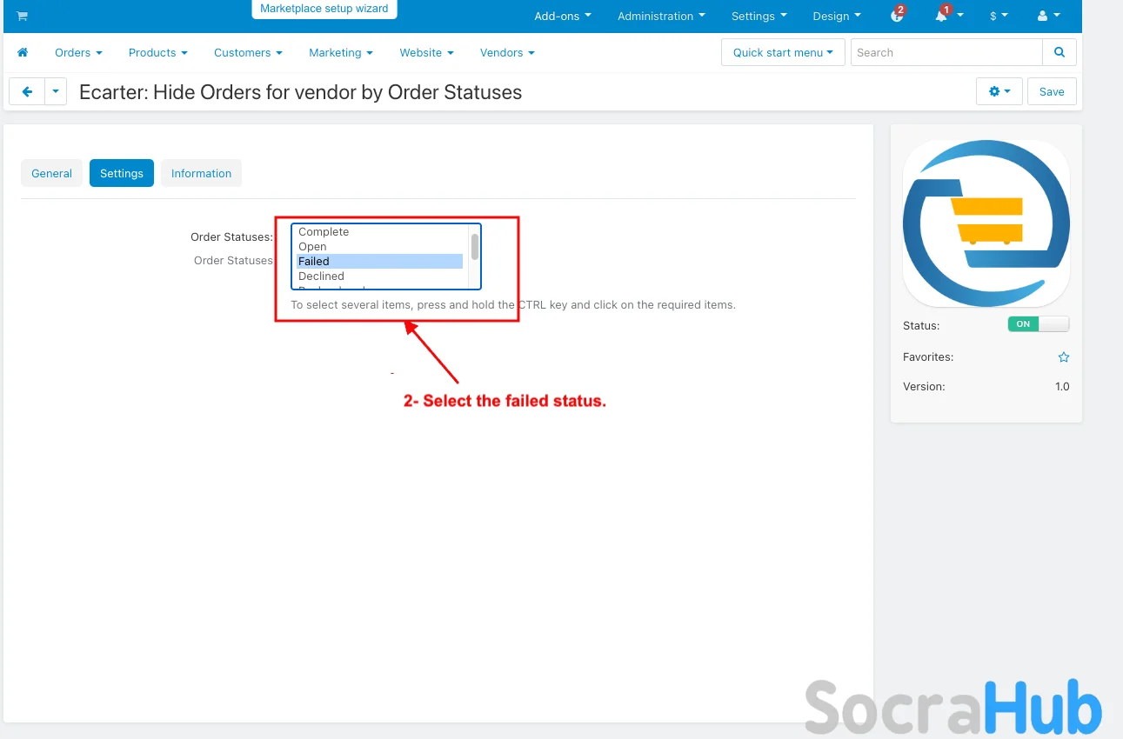Select Complete in Order Statuses list

pyautogui.click(x=380, y=232)
